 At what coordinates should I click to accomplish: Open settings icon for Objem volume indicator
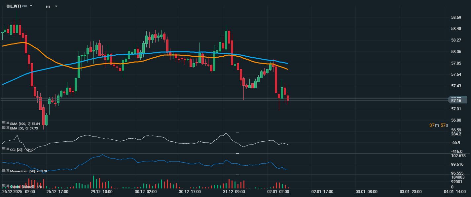tap(4, 186)
